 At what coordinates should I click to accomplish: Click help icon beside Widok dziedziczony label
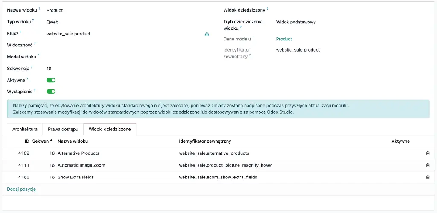pos(267,9)
